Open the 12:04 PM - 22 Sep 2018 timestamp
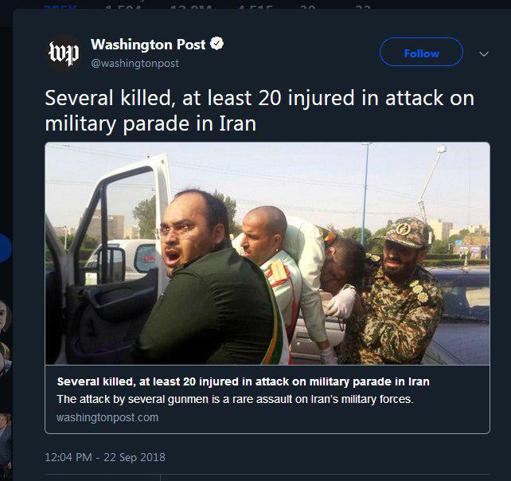Screen dimensions: 511x481 pos(105,457)
